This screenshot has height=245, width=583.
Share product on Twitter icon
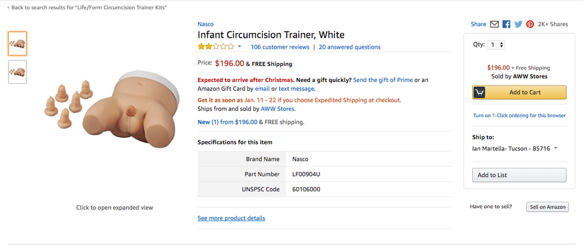[518, 24]
